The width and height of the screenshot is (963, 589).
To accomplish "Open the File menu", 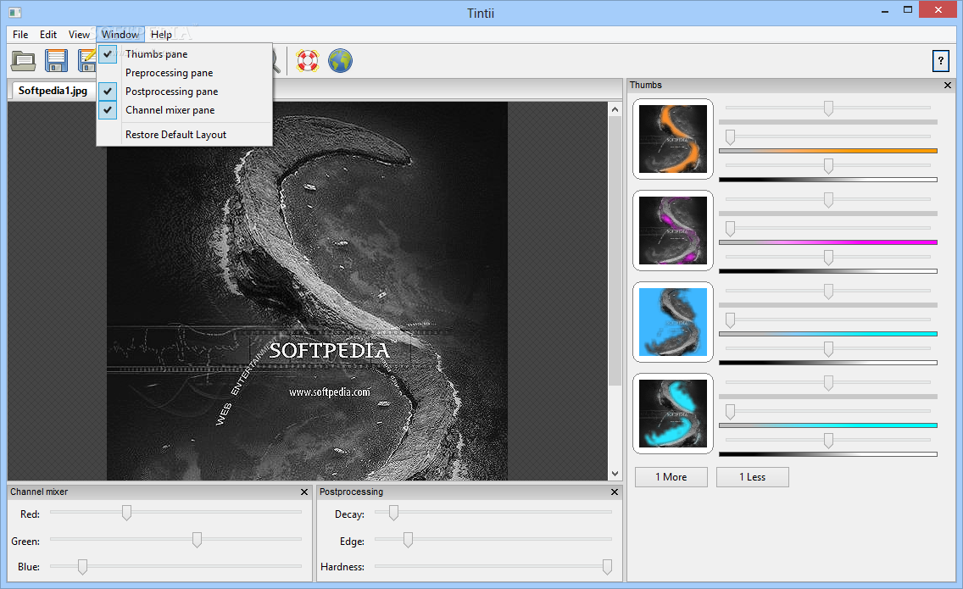I will pos(20,35).
